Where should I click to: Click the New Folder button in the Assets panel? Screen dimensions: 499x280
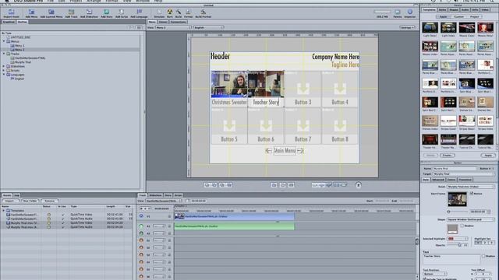pyautogui.click(x=30, y=201)
